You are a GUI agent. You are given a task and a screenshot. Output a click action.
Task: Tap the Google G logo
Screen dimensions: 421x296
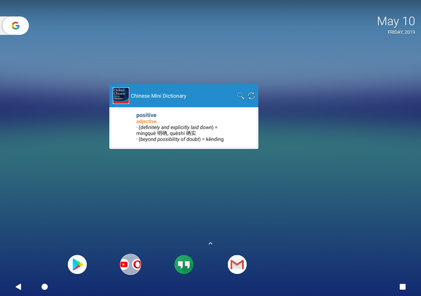point(16,26)
